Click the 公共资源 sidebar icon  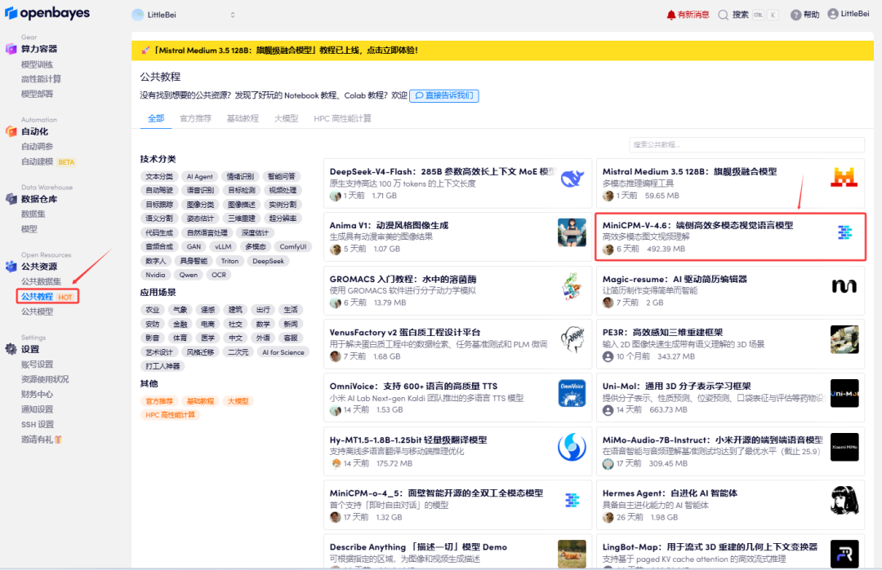pyautogui.click(x=11, y=266)
